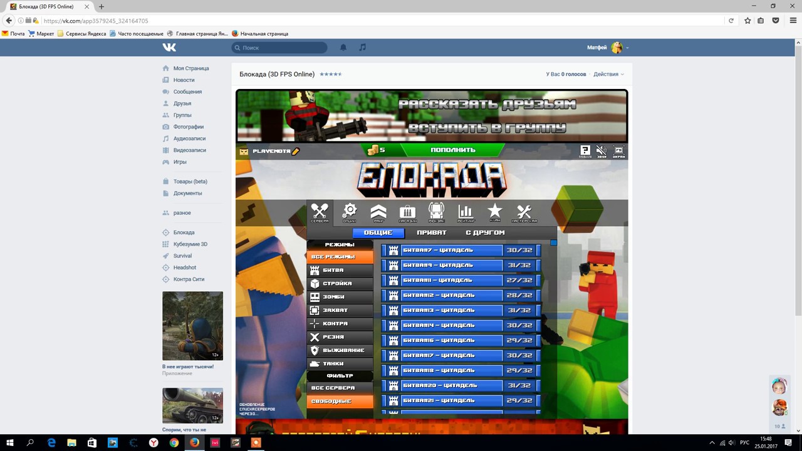Screen dimensions: 802x451
Task: Open VK notifications bell
Action: click(343, 48)
